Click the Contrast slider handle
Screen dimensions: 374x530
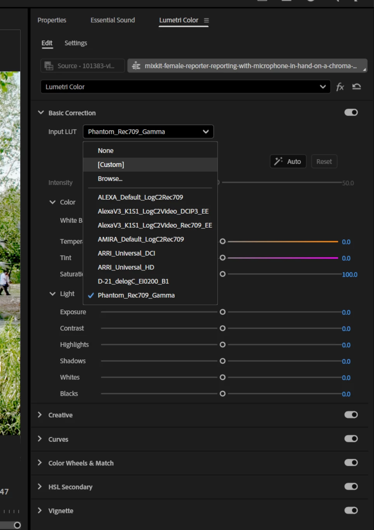pyautogui.click(x=223, y=328)
